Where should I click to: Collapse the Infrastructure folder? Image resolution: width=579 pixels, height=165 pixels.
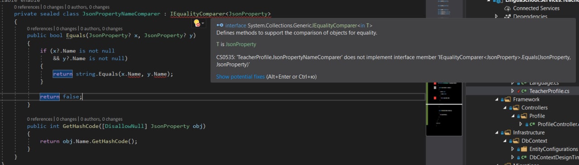tap(497, 132)
